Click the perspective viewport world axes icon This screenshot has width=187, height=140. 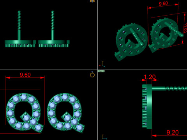pyautogui.click(x=102, y=64)
